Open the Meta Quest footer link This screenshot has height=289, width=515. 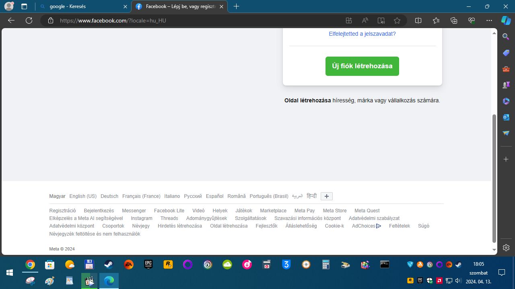pyautogui.click(x=367, y=211)
